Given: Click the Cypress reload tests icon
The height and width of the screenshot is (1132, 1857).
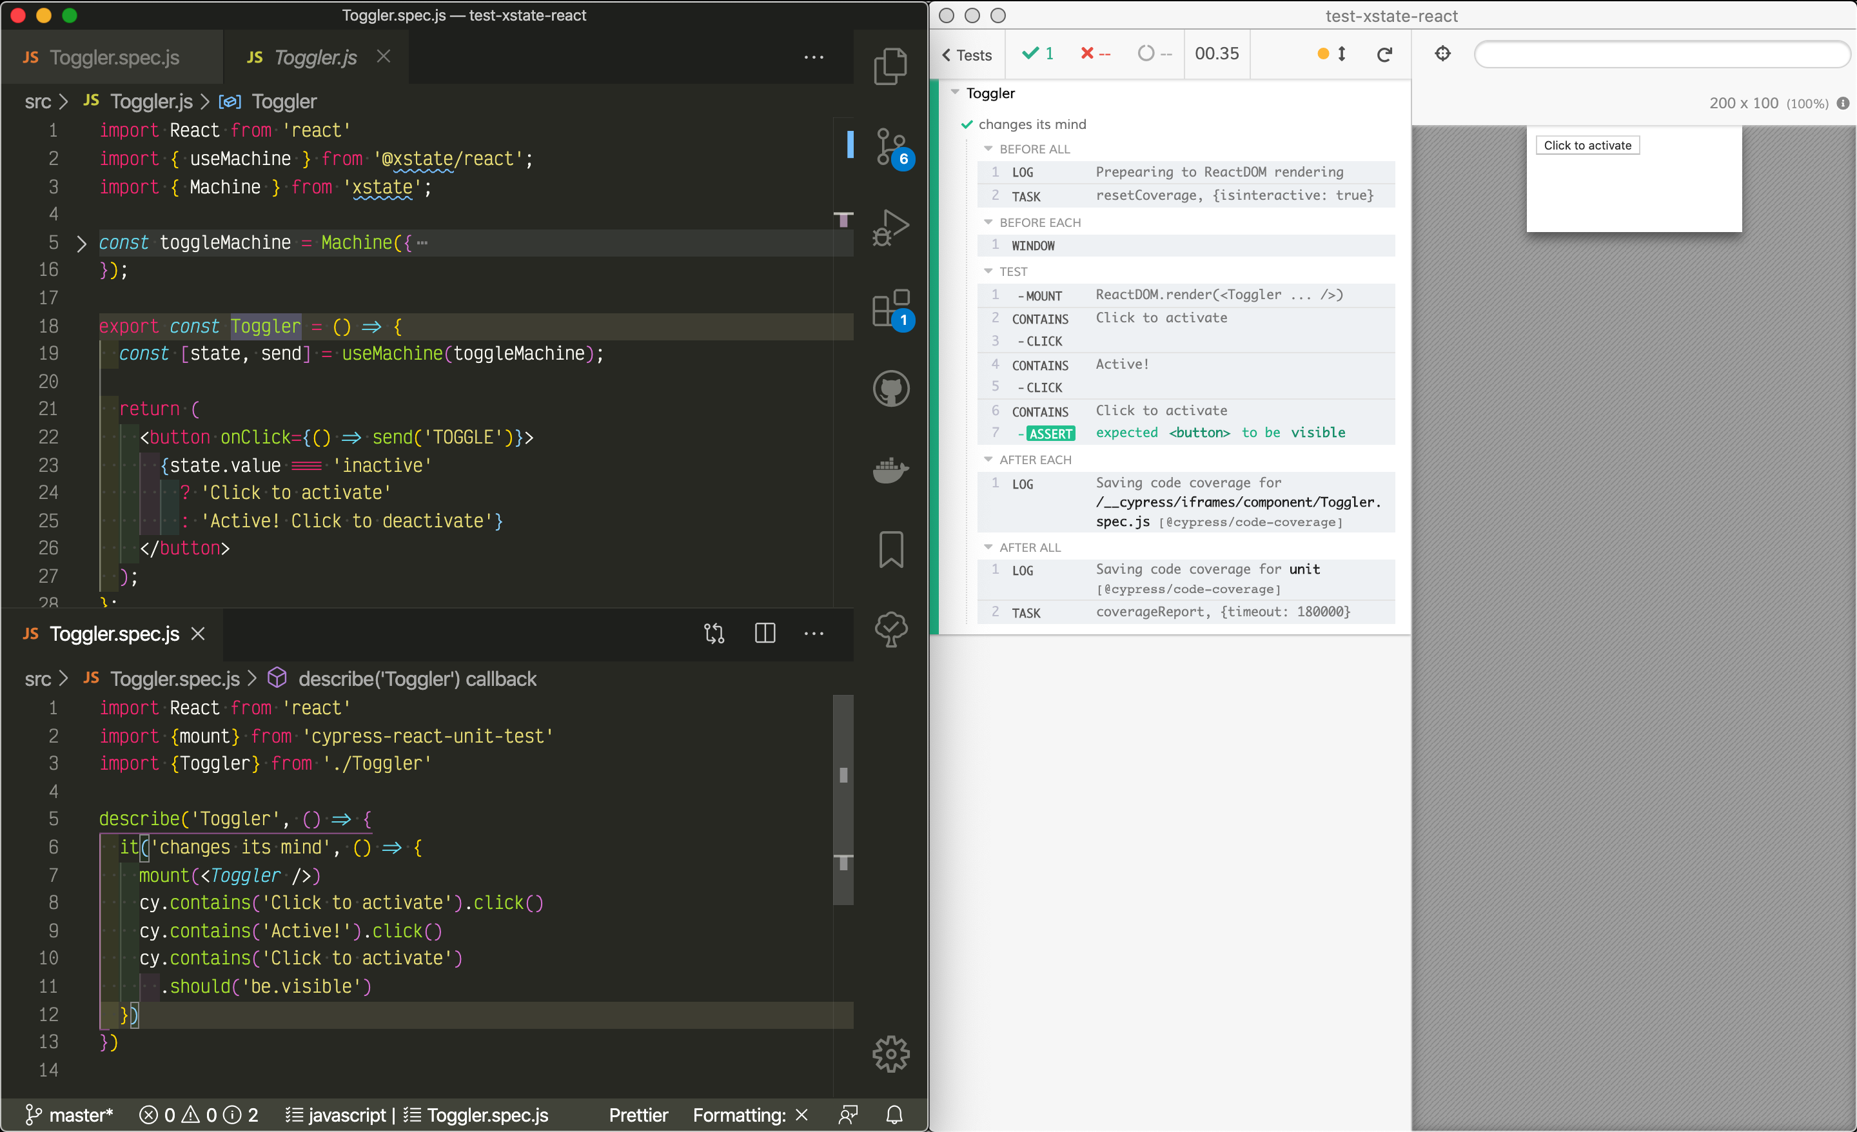Looking at the screenshot, I should [1384, 54].
